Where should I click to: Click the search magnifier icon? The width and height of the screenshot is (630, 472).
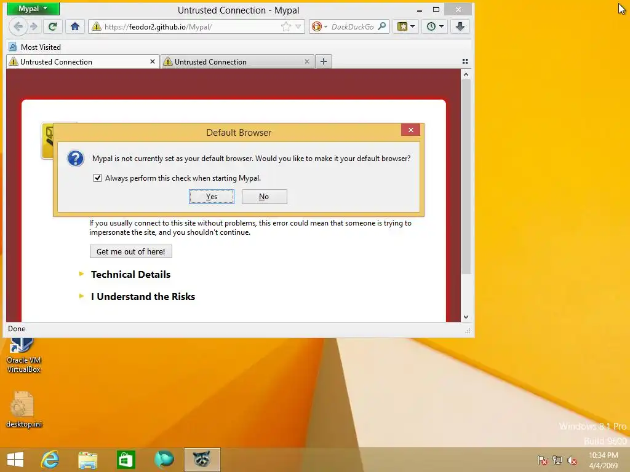click(382, 26)
